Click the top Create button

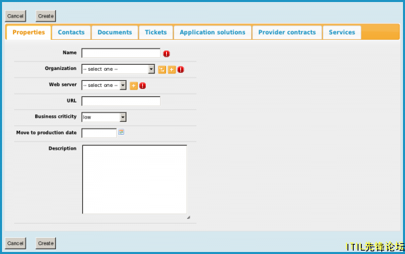46,16
